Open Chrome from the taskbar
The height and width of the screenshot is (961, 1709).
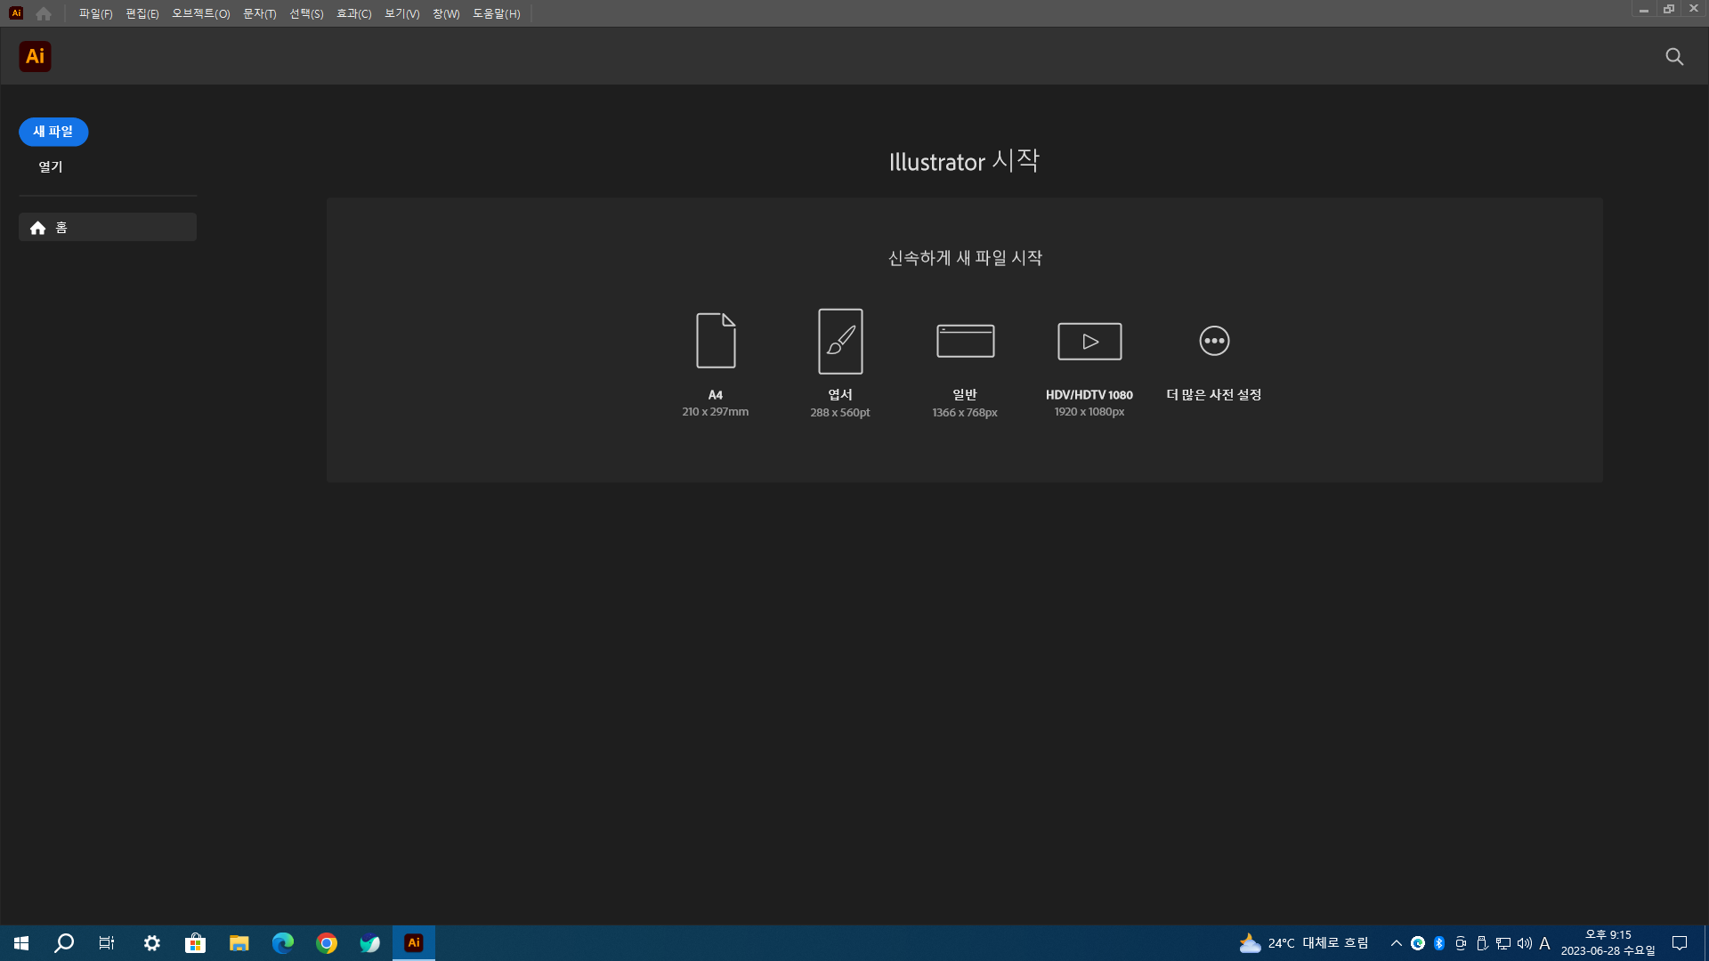[x=327, y=943]
